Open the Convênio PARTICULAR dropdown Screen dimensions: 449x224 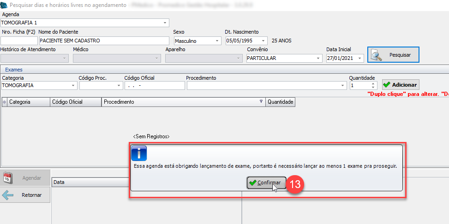318,59
